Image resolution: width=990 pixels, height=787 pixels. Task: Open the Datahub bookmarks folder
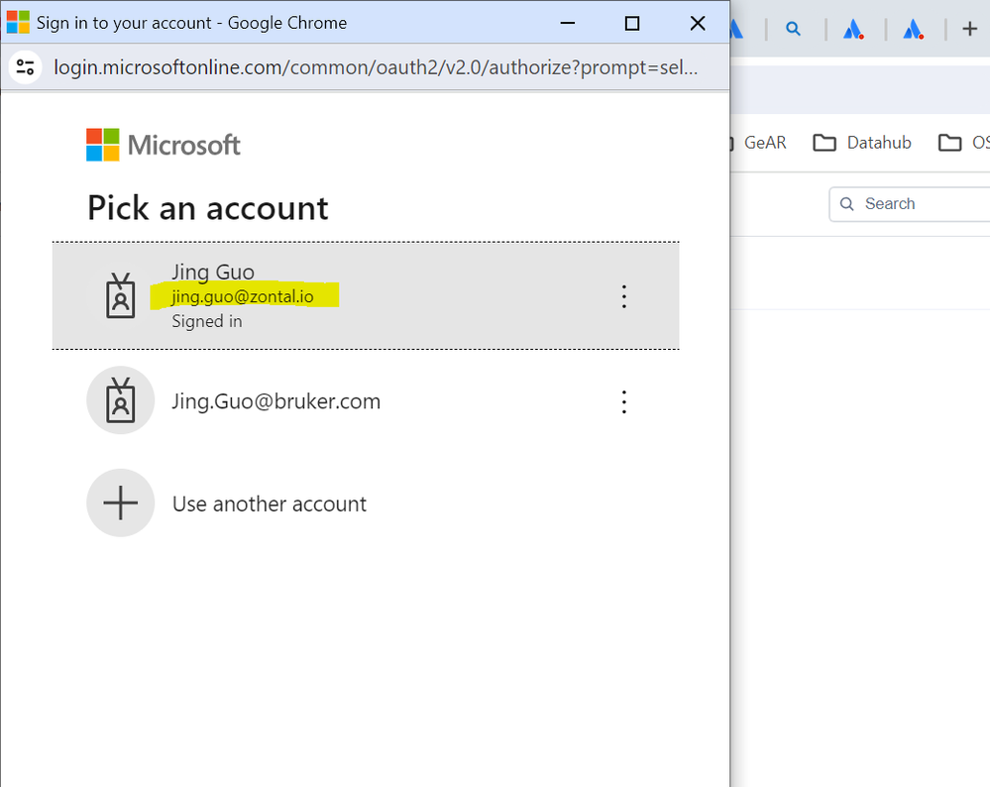coord(862,143)
